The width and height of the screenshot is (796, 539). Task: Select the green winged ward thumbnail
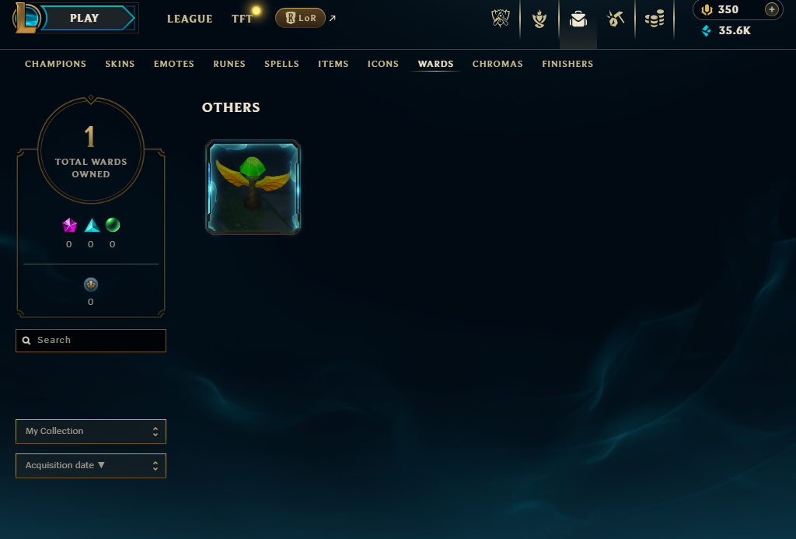[x=253, y=187]
